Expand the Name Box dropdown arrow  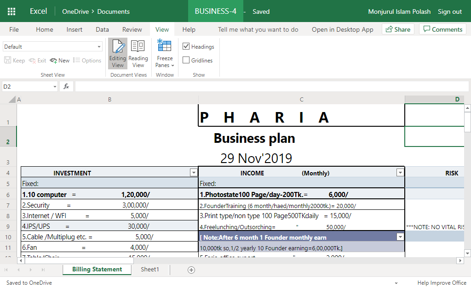tap(55, 86)
